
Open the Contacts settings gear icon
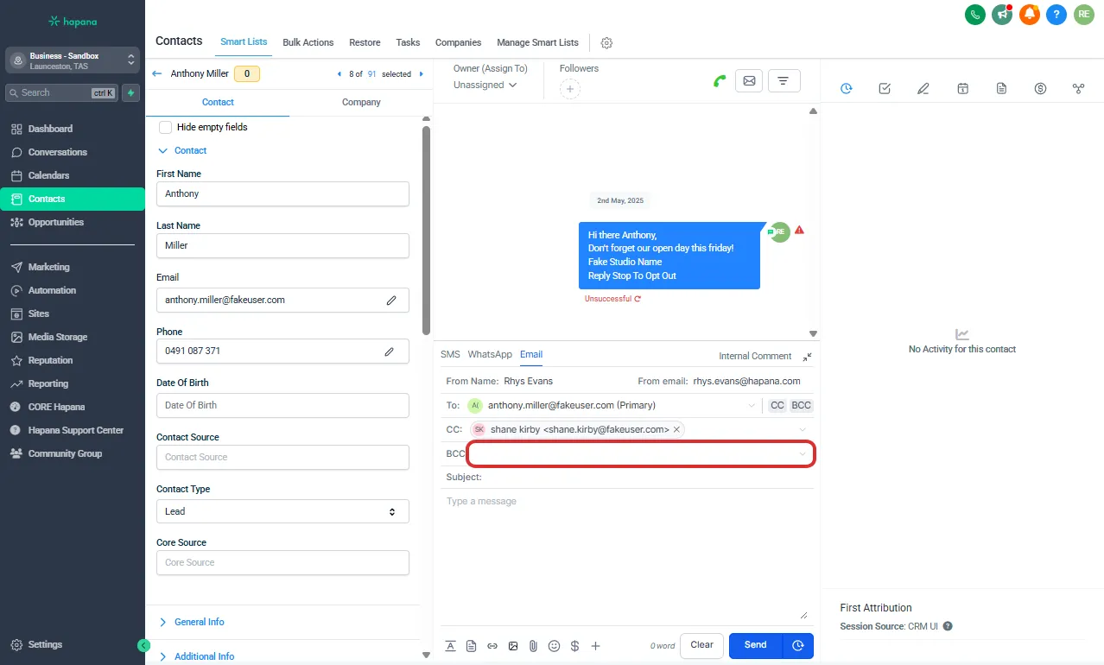606,43
